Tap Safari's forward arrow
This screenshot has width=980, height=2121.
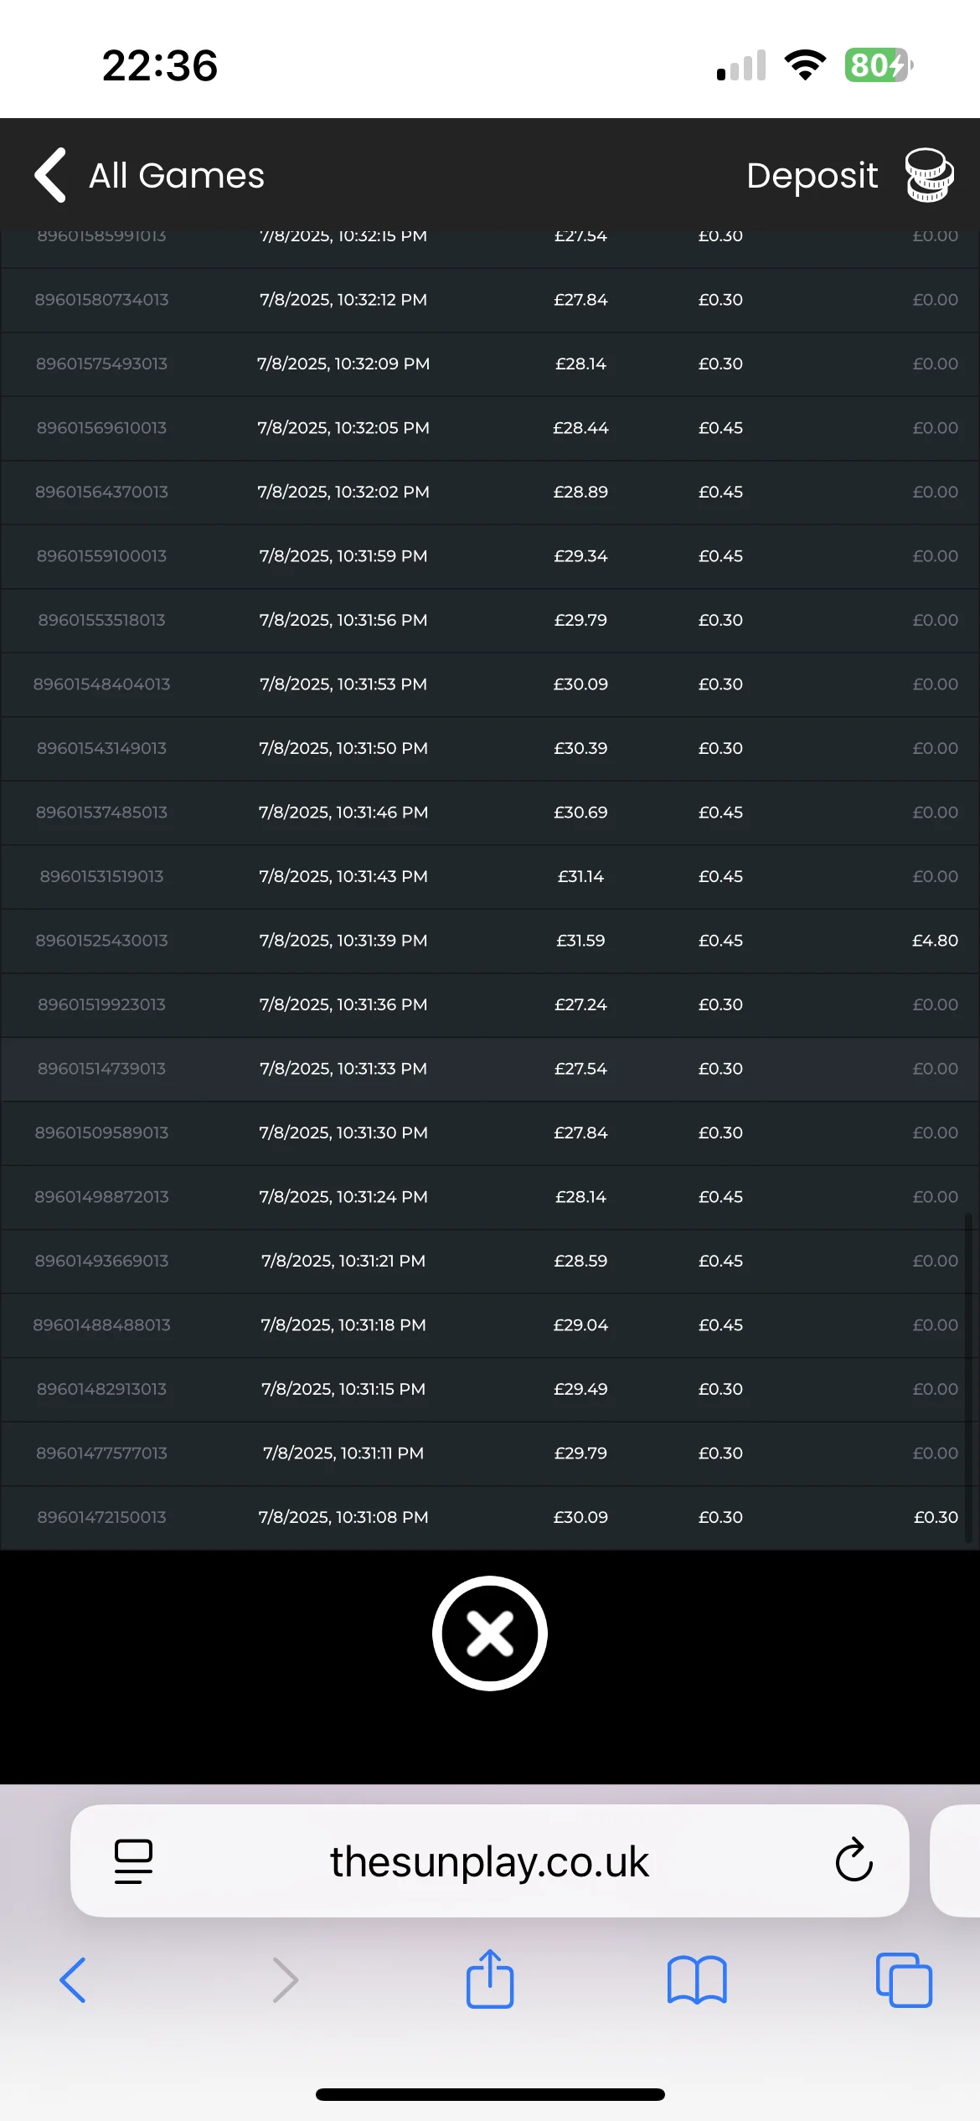[x=286, y=1980]
